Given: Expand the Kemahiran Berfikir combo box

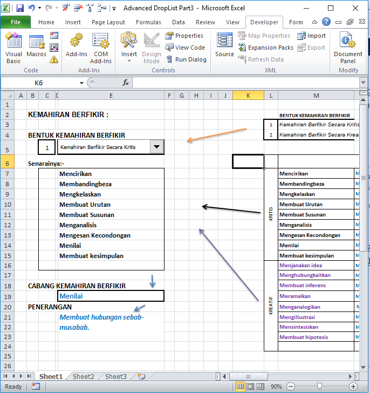Looking at the screenshot, I should coord(156,147).
